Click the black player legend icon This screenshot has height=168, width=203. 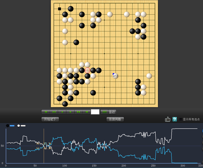[x=7, y=126]
